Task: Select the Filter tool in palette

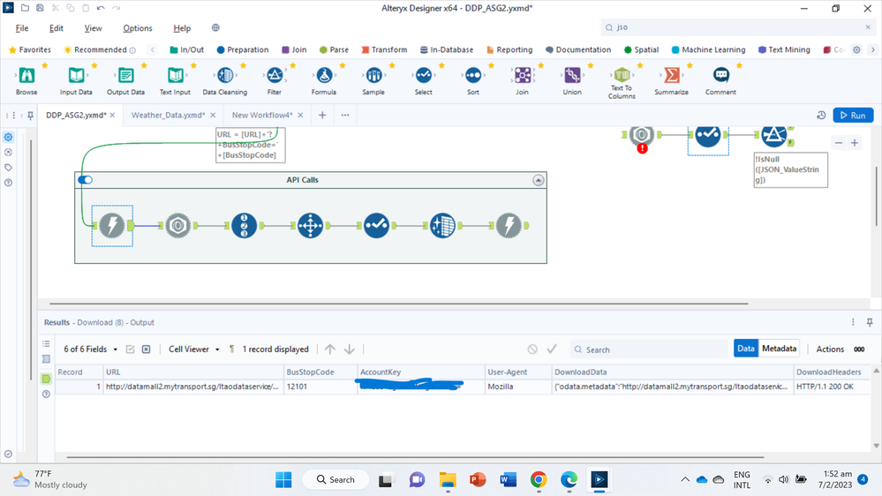Action: (275, 75)
